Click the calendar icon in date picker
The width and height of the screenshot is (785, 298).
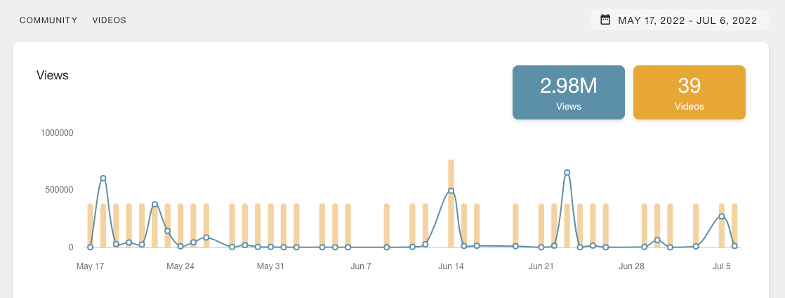coord(605,20)
